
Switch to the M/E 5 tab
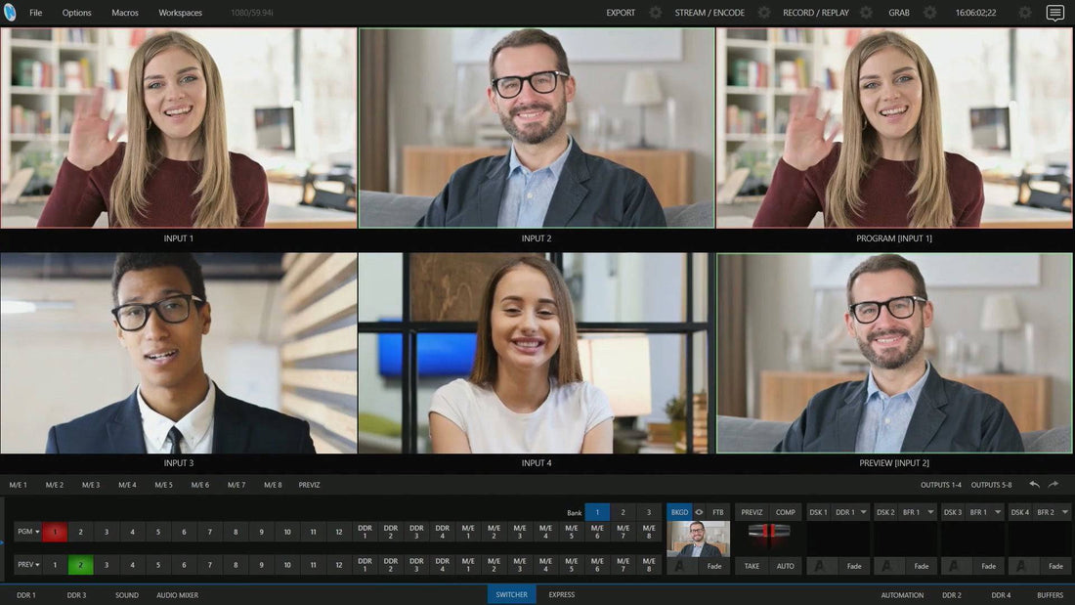click(164, 485)
